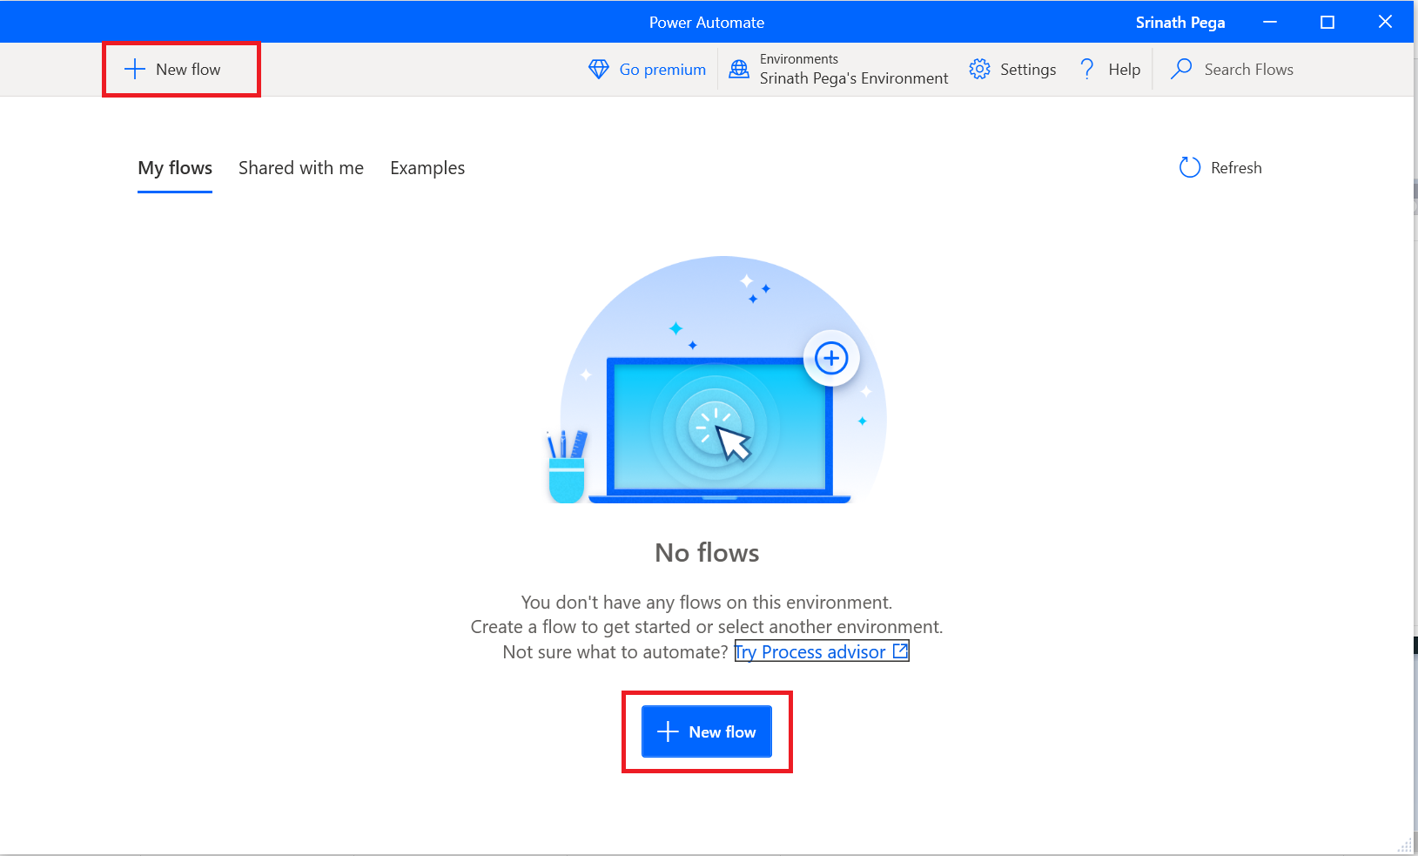Click the Refresh label text
The image size is (1418, 856).
1236,168
